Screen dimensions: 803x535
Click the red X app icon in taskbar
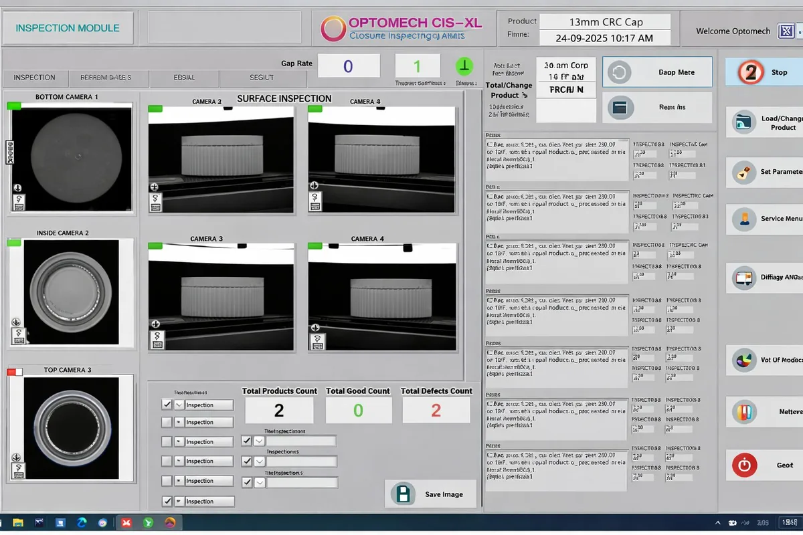pos(126,522)
